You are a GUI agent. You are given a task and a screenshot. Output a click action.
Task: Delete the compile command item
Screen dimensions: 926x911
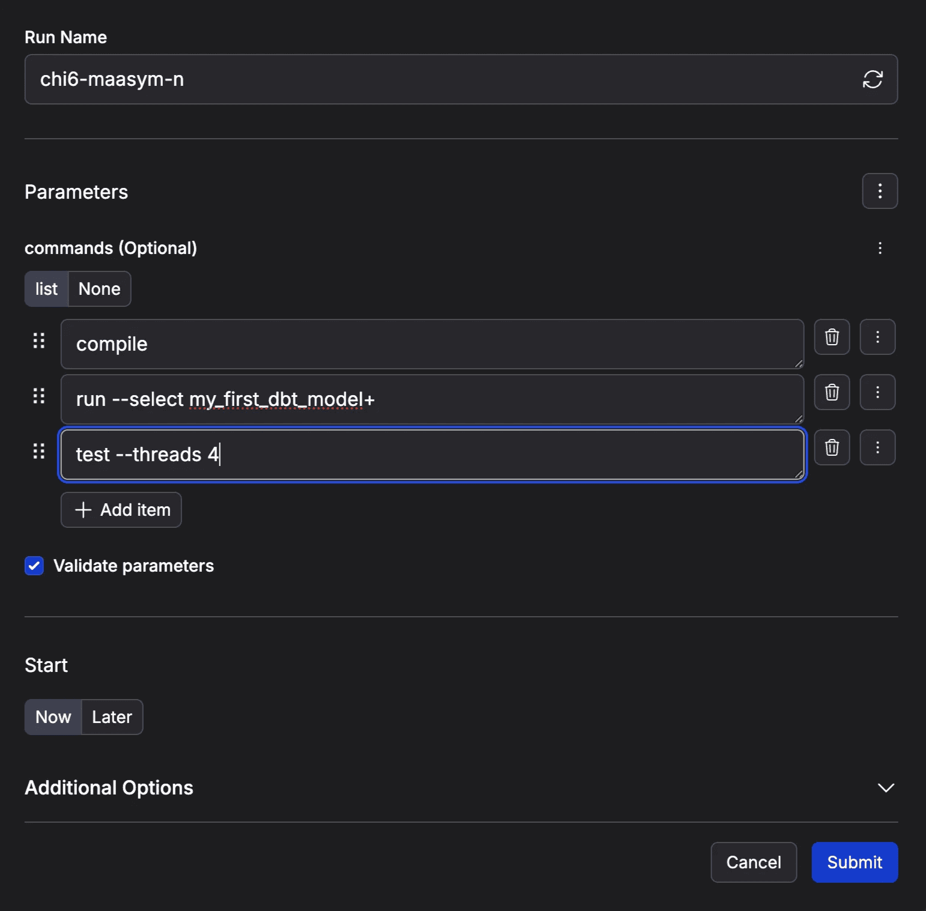tap(832, 337)
